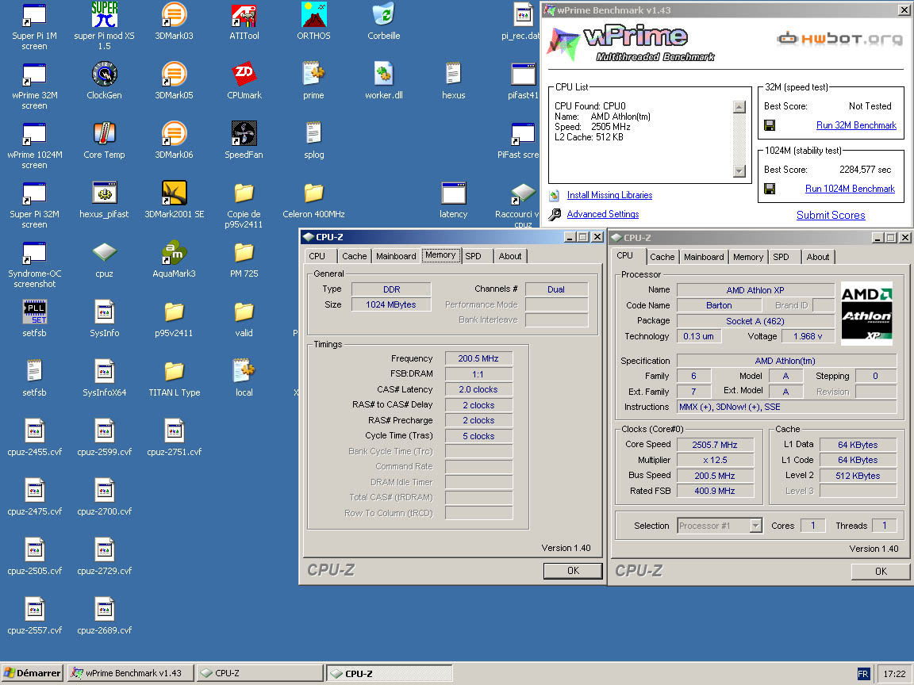Open Cache tab in left CPU-Z window
The height and width of the screenshot is (685, 914).
tap(355, 256)
